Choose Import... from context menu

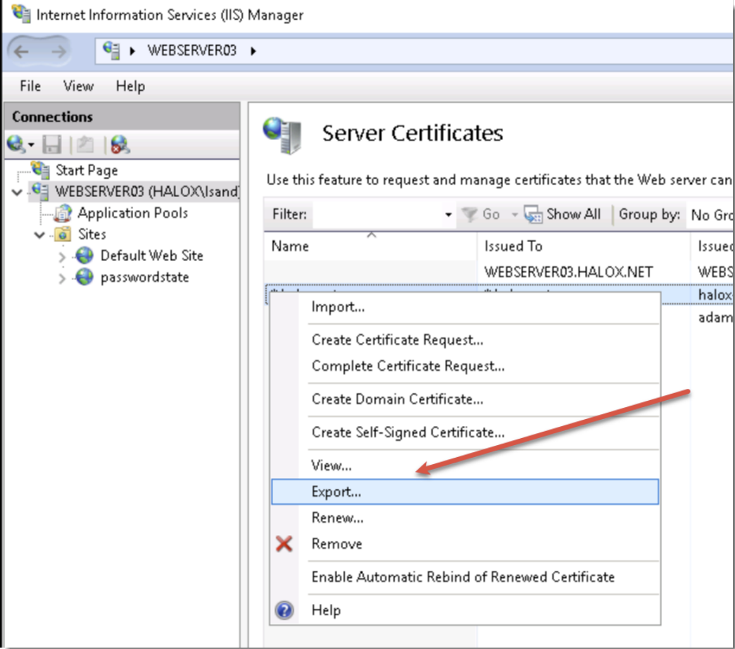[465, 307]
